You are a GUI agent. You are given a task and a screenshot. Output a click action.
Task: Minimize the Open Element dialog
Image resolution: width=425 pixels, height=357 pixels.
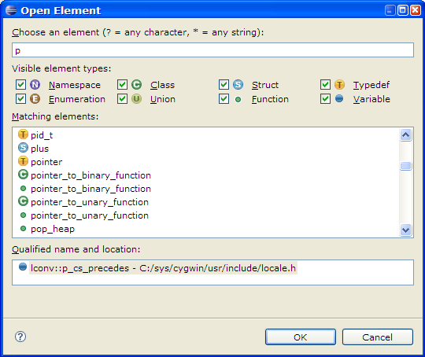390,10
